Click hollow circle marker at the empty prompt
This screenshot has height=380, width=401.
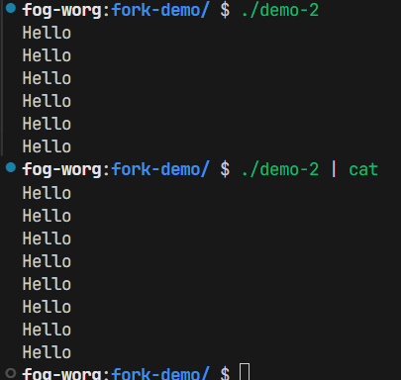pos(11,373)
